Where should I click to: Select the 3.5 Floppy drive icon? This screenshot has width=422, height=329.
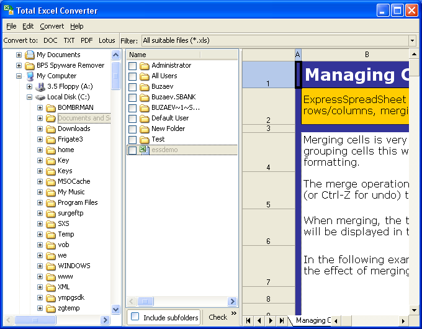click(40, 87)
